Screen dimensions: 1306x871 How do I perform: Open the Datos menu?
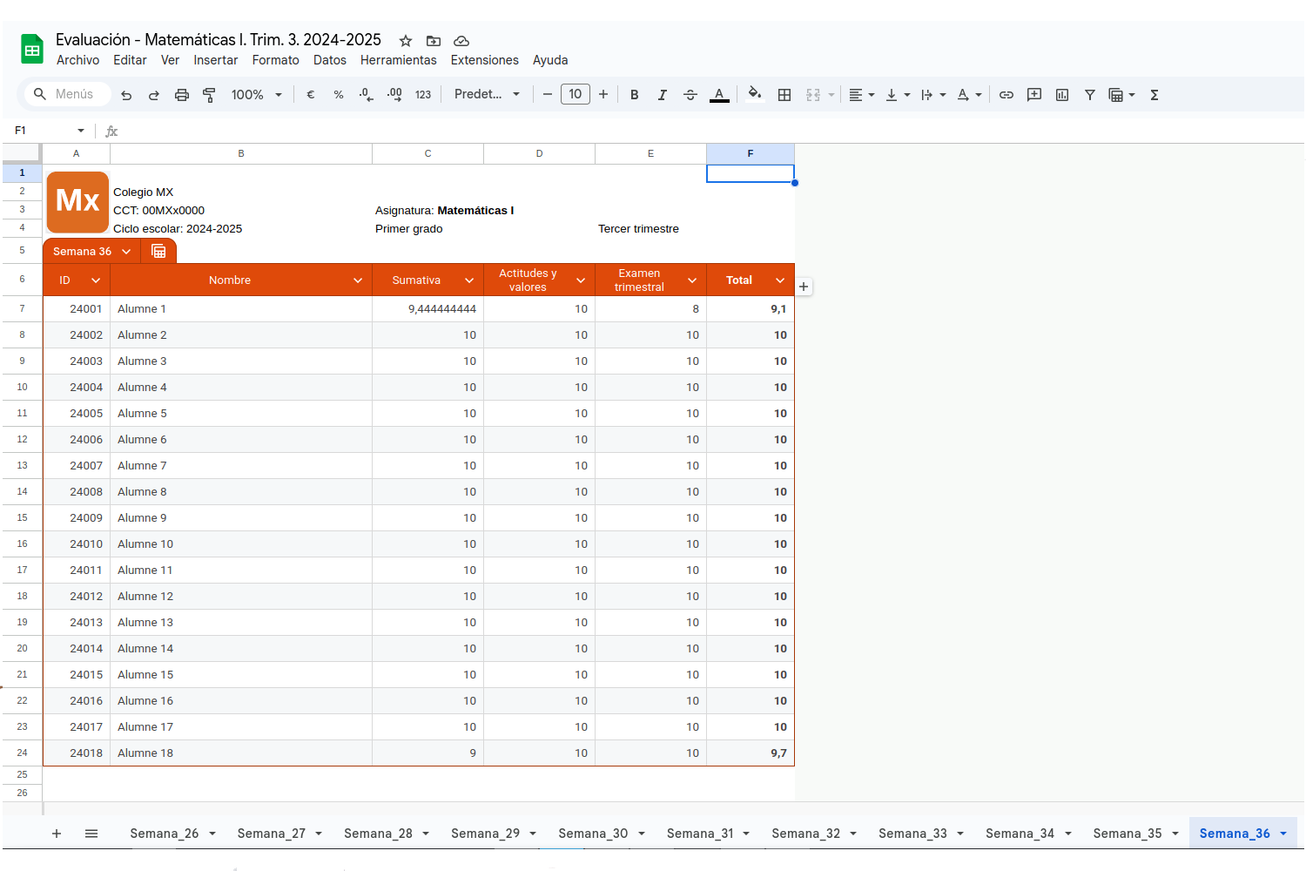(330, 60)
